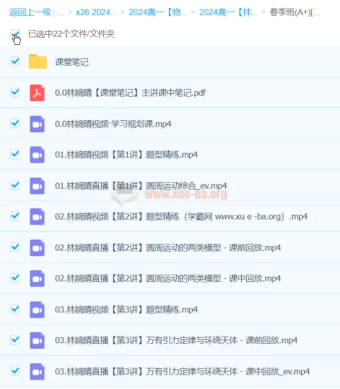Toggle the select-all checkbox at top
This screenshot has width=340, height=389.
[x=15, y=34]
